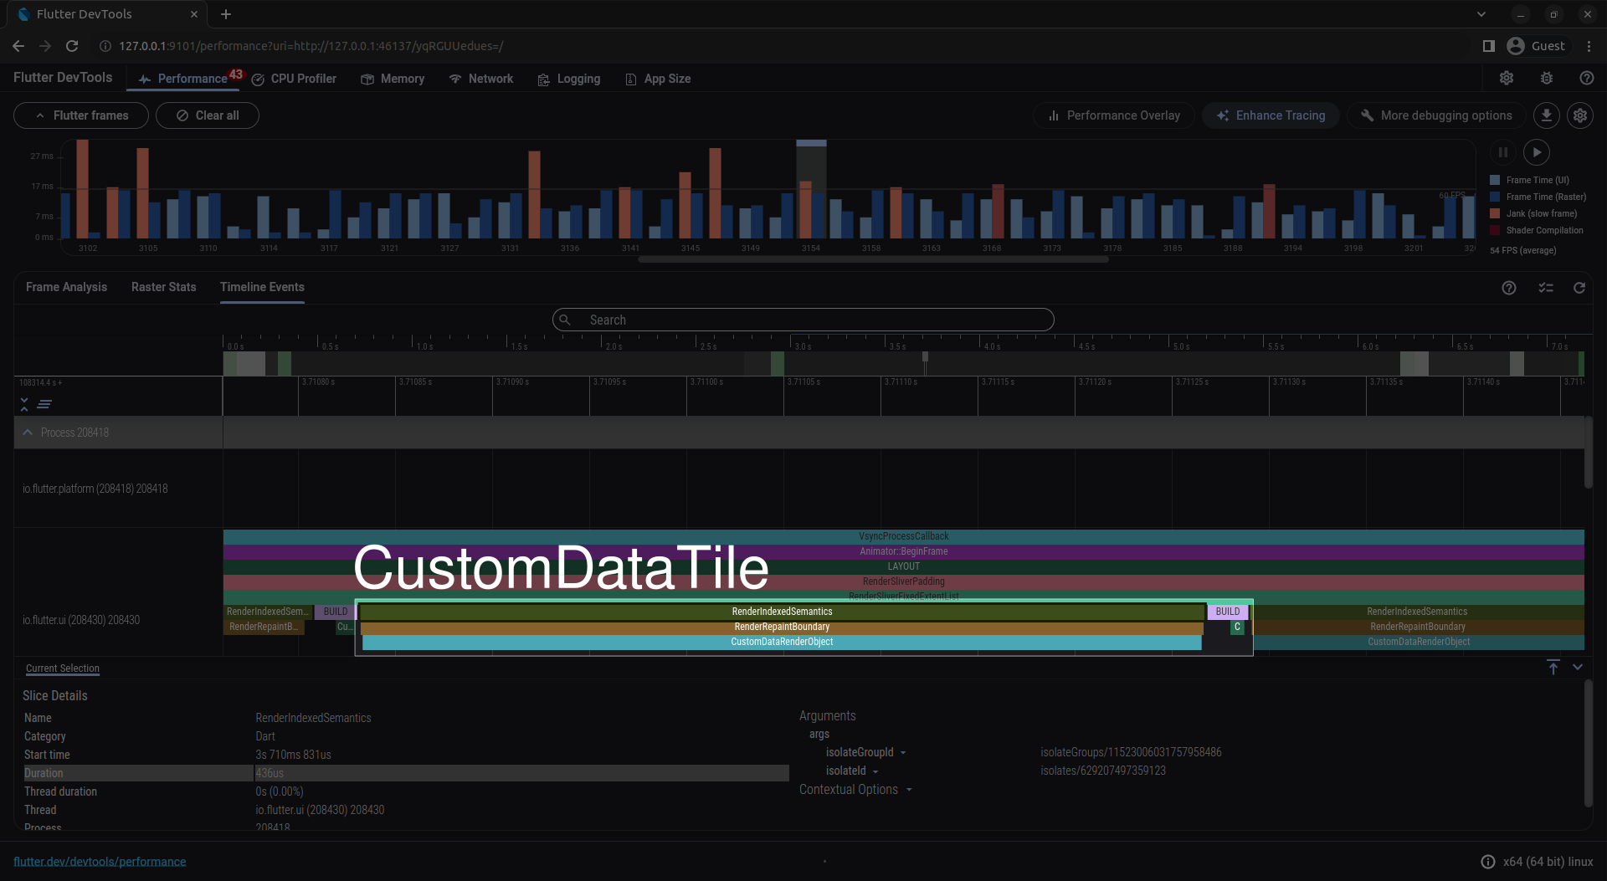Expand More debugging options

coord(1435,115)
